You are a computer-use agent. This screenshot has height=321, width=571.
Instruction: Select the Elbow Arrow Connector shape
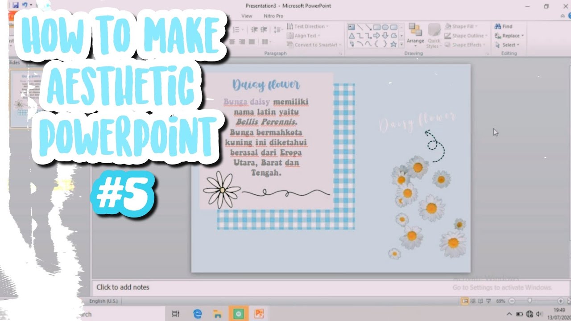coord(368,35)
